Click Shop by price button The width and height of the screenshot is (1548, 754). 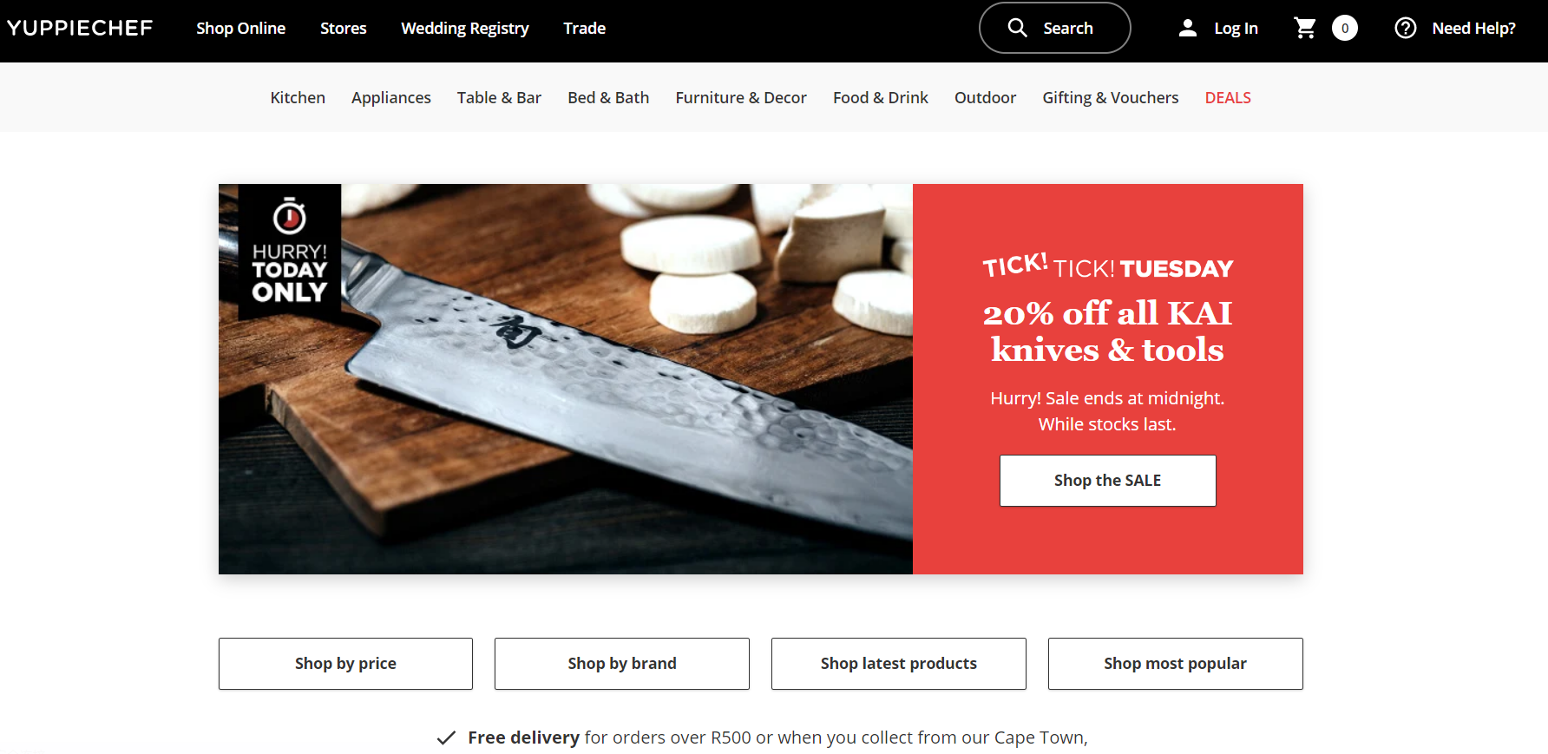coord(345,664)
